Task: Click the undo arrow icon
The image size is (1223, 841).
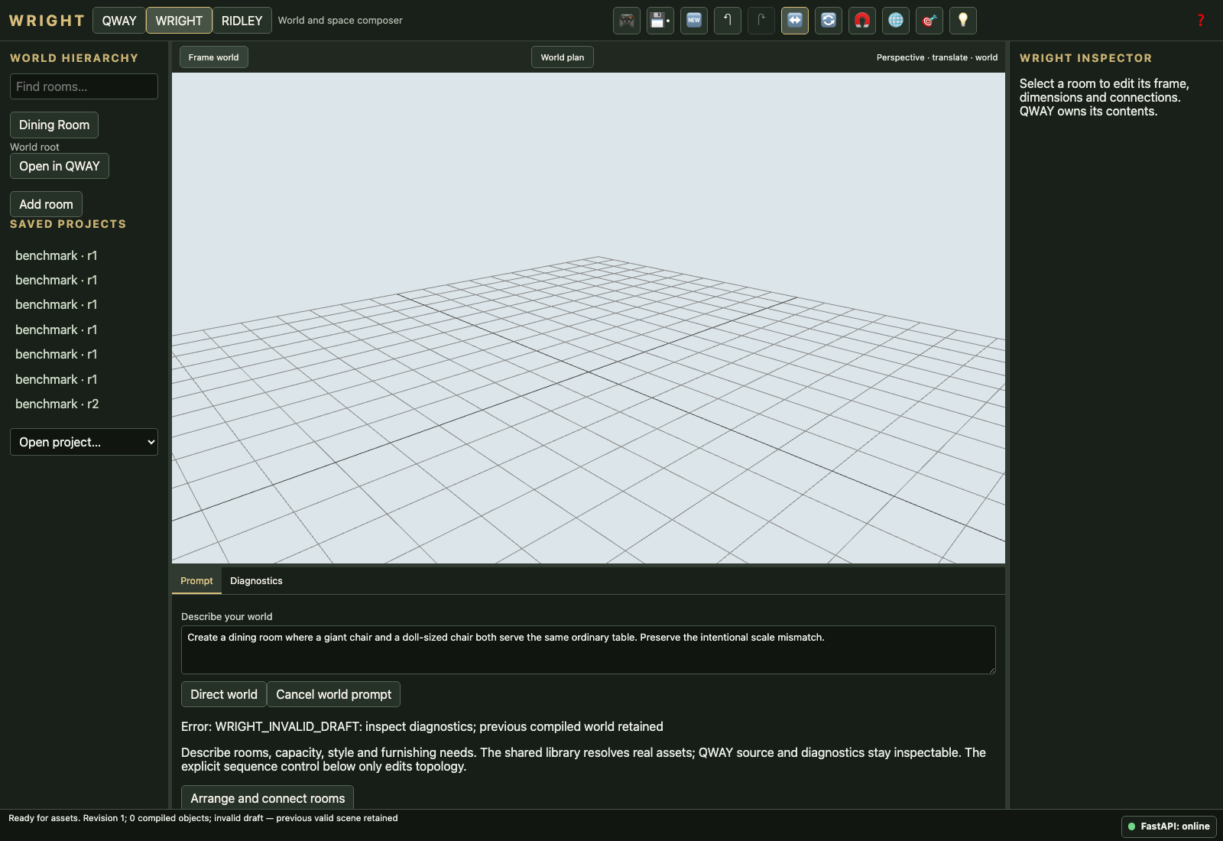Action: click(728, 21)
